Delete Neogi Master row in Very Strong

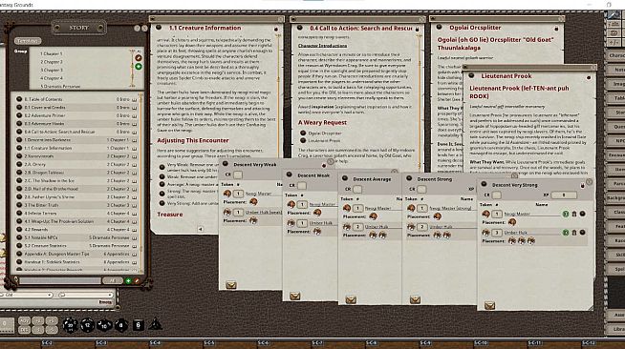coord(574,214)
